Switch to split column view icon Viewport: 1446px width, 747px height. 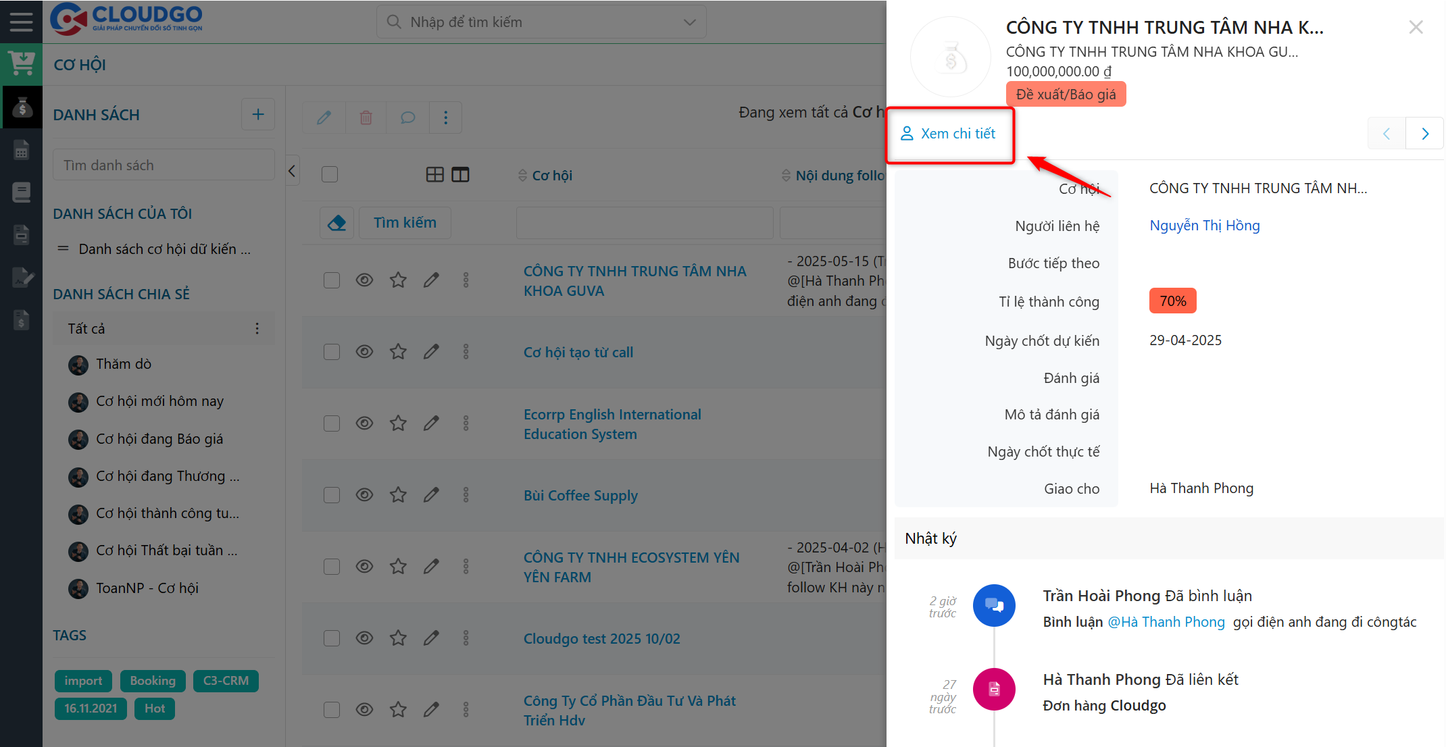[460, 175]
